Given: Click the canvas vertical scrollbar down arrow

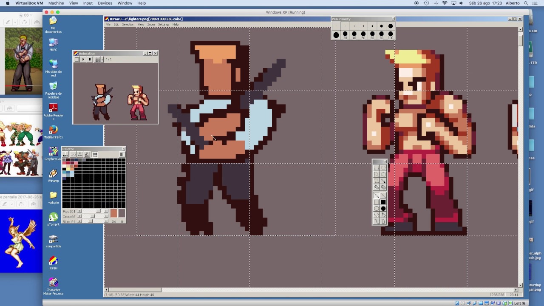Looking at the screenshot, I should (521, 285).
